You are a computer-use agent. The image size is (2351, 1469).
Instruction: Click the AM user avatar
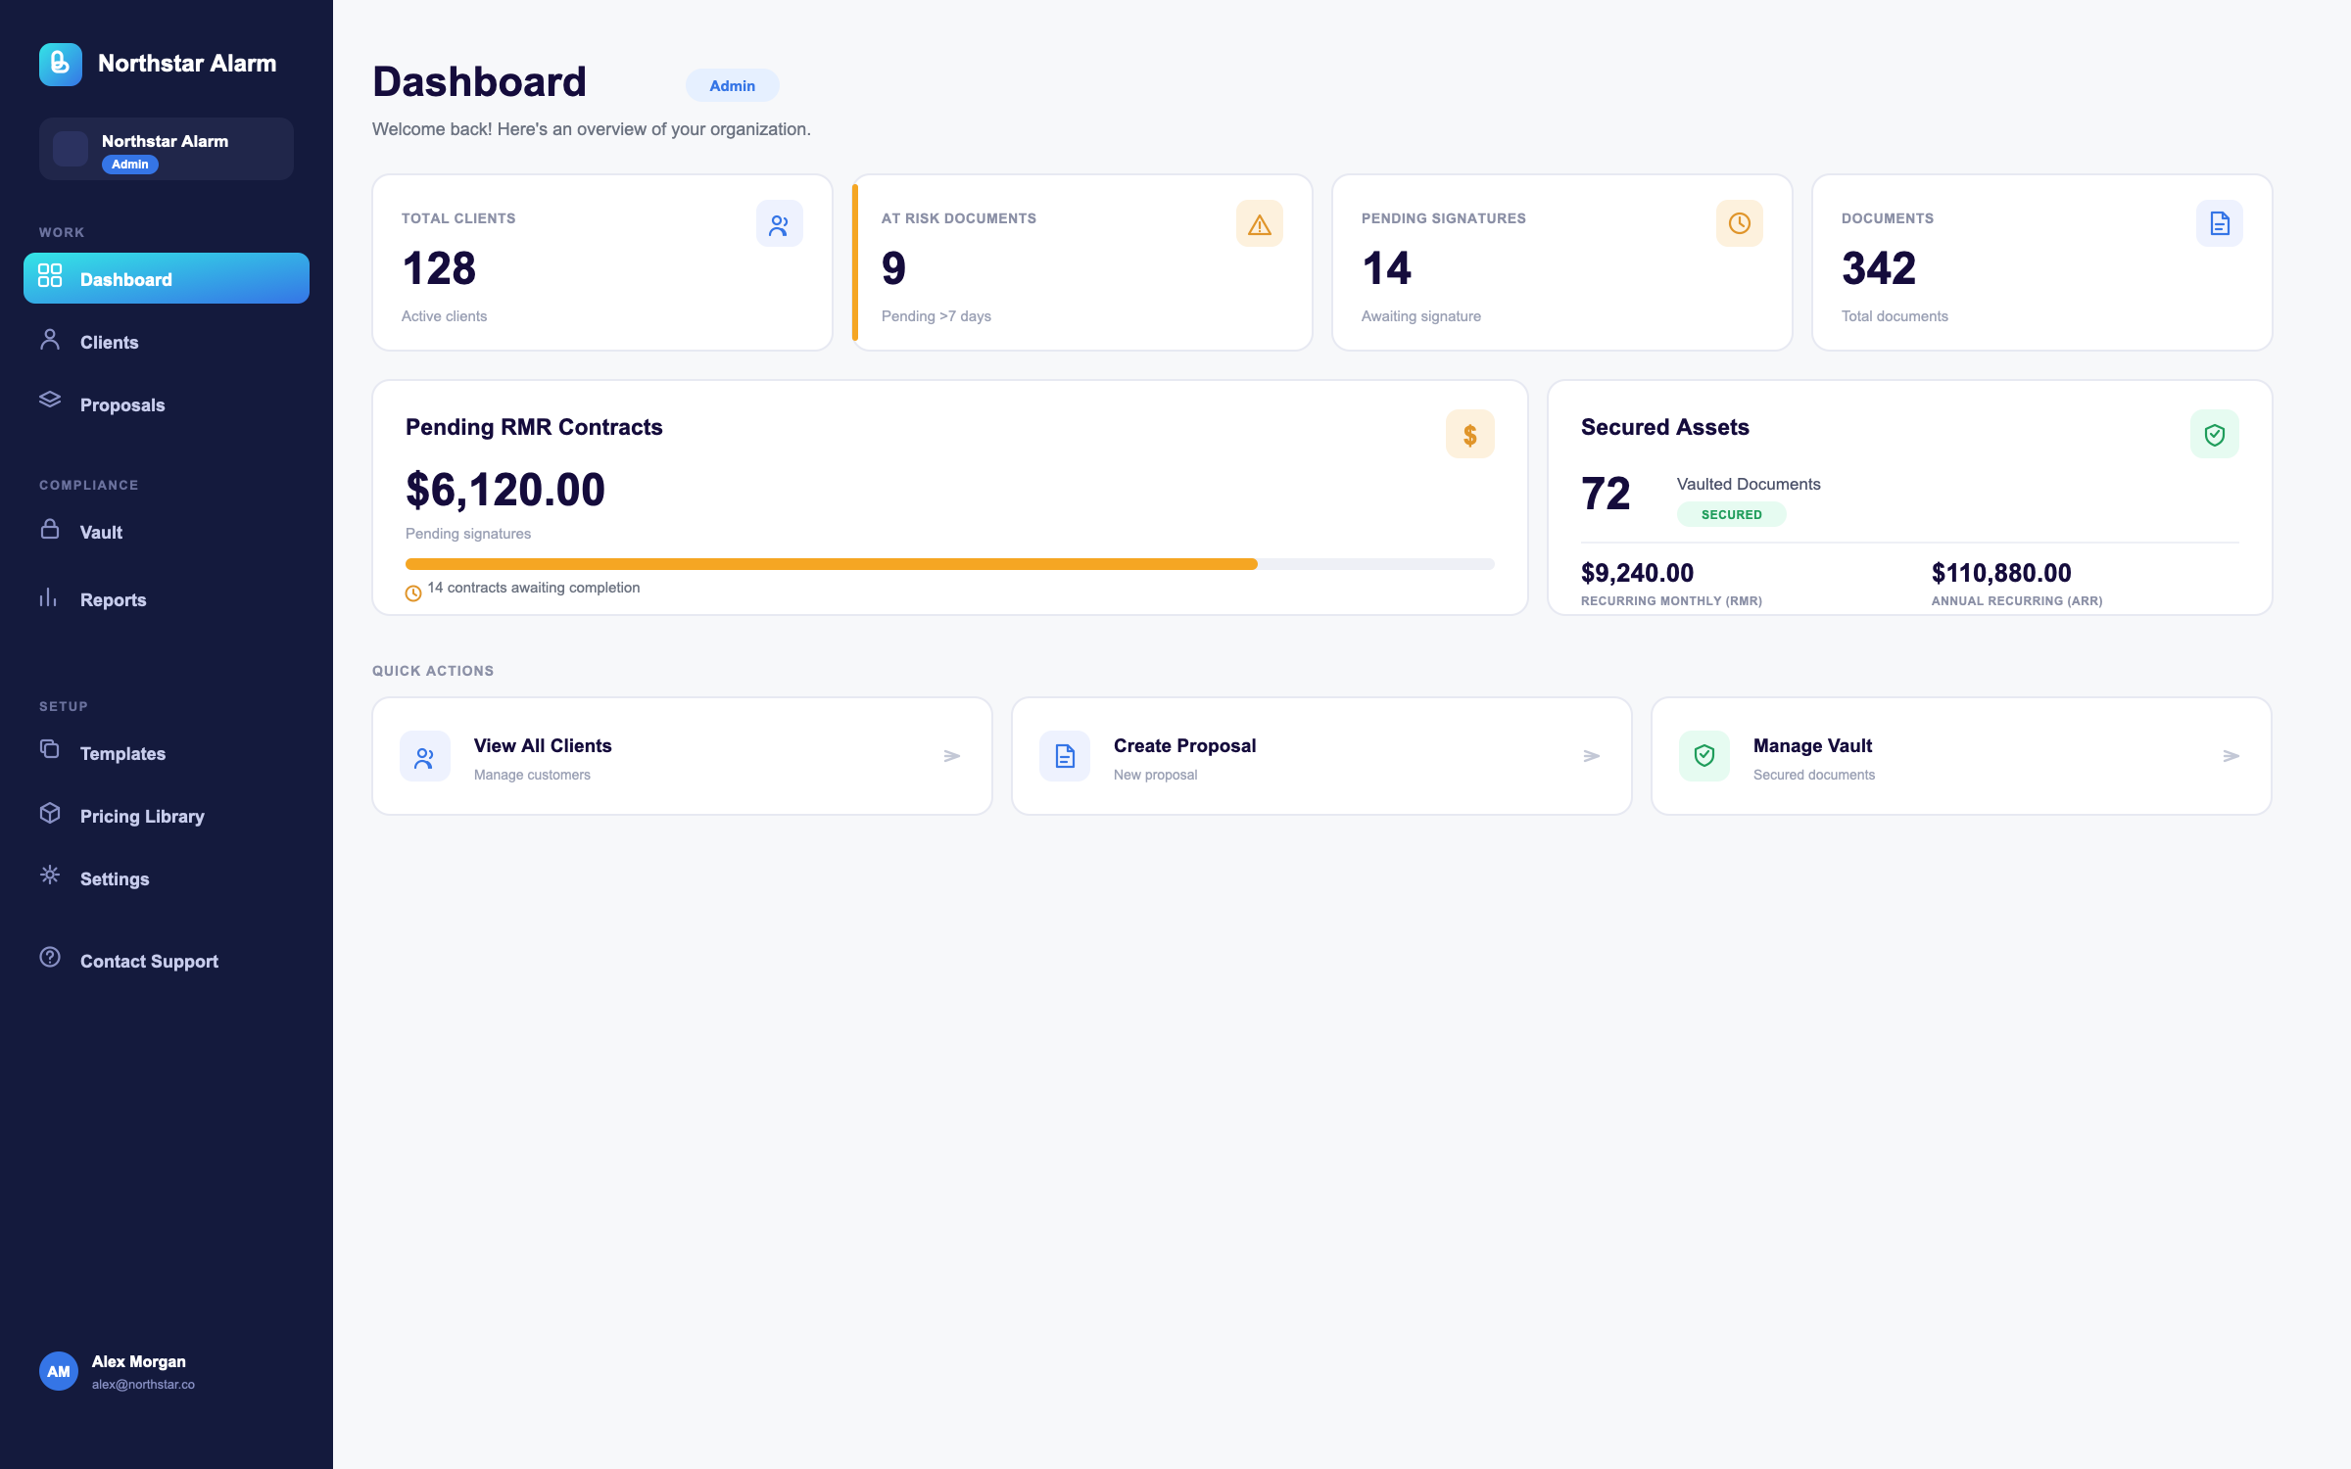[59, 1371]
